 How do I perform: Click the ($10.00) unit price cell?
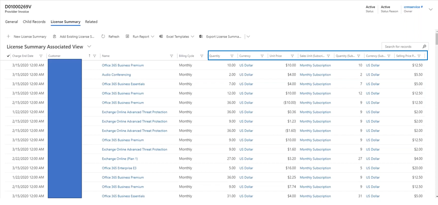290,102
